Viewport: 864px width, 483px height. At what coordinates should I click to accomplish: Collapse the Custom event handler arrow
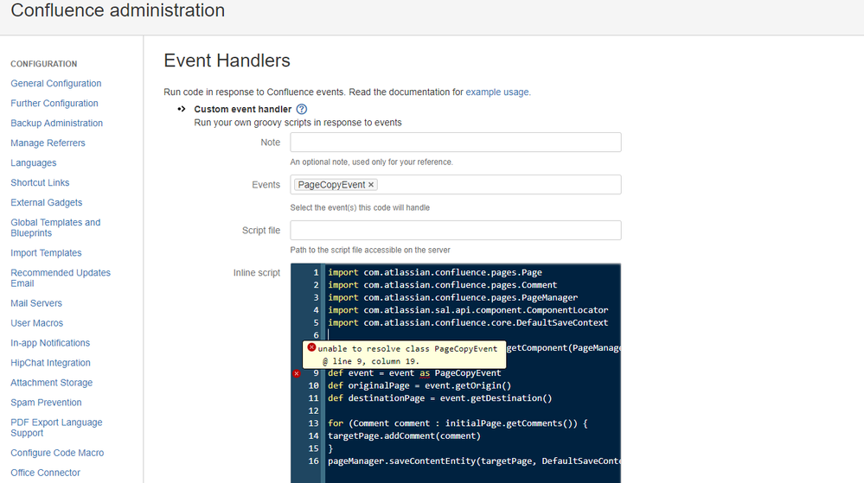tap(182, 109)
